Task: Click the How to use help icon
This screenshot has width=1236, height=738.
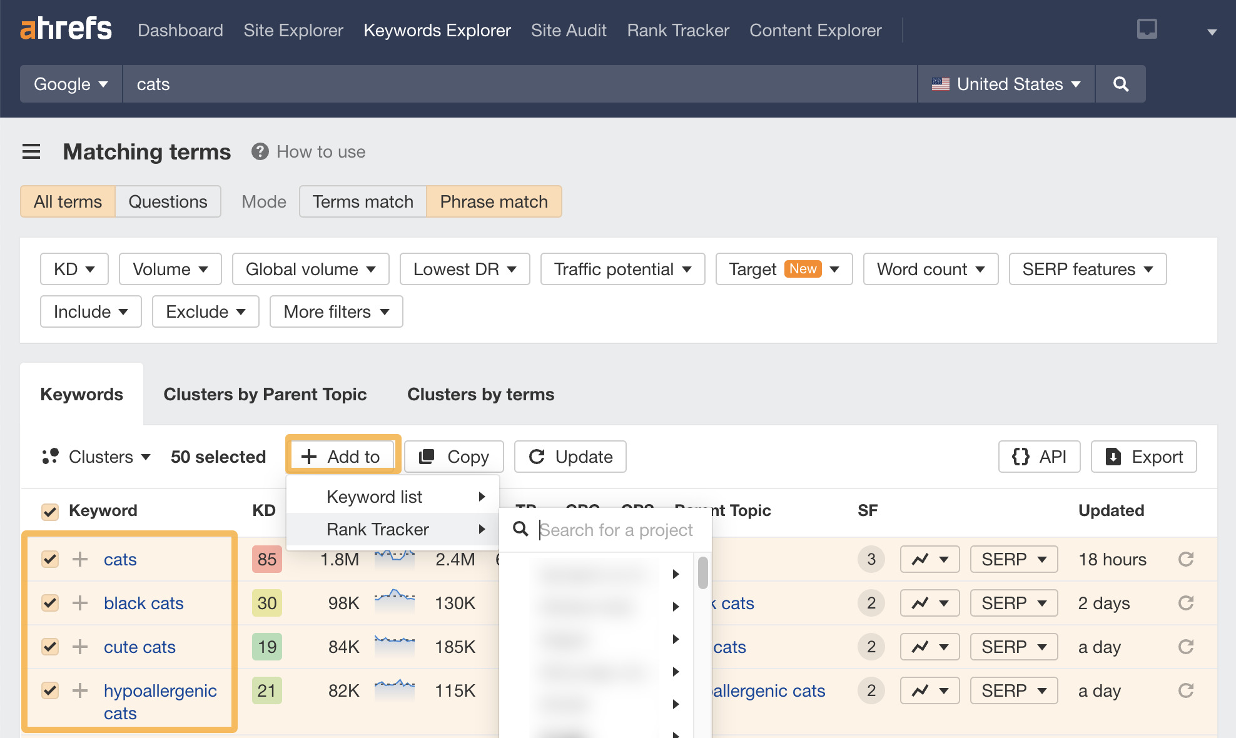Action: 259,151
